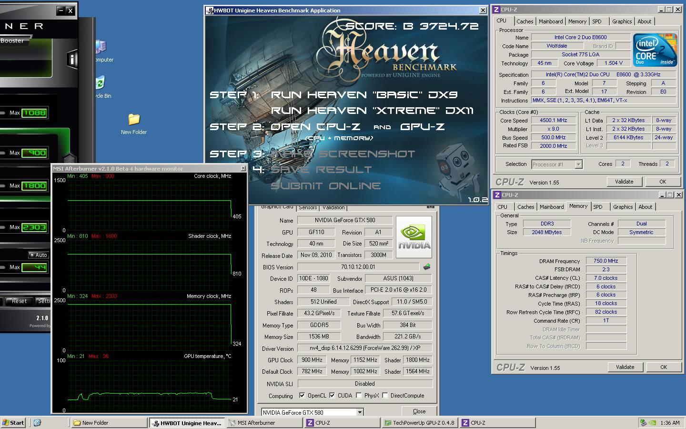Click the GPU temperature graph in monitor
Screen dimensions: 686x429
click(x=150, y=385)
